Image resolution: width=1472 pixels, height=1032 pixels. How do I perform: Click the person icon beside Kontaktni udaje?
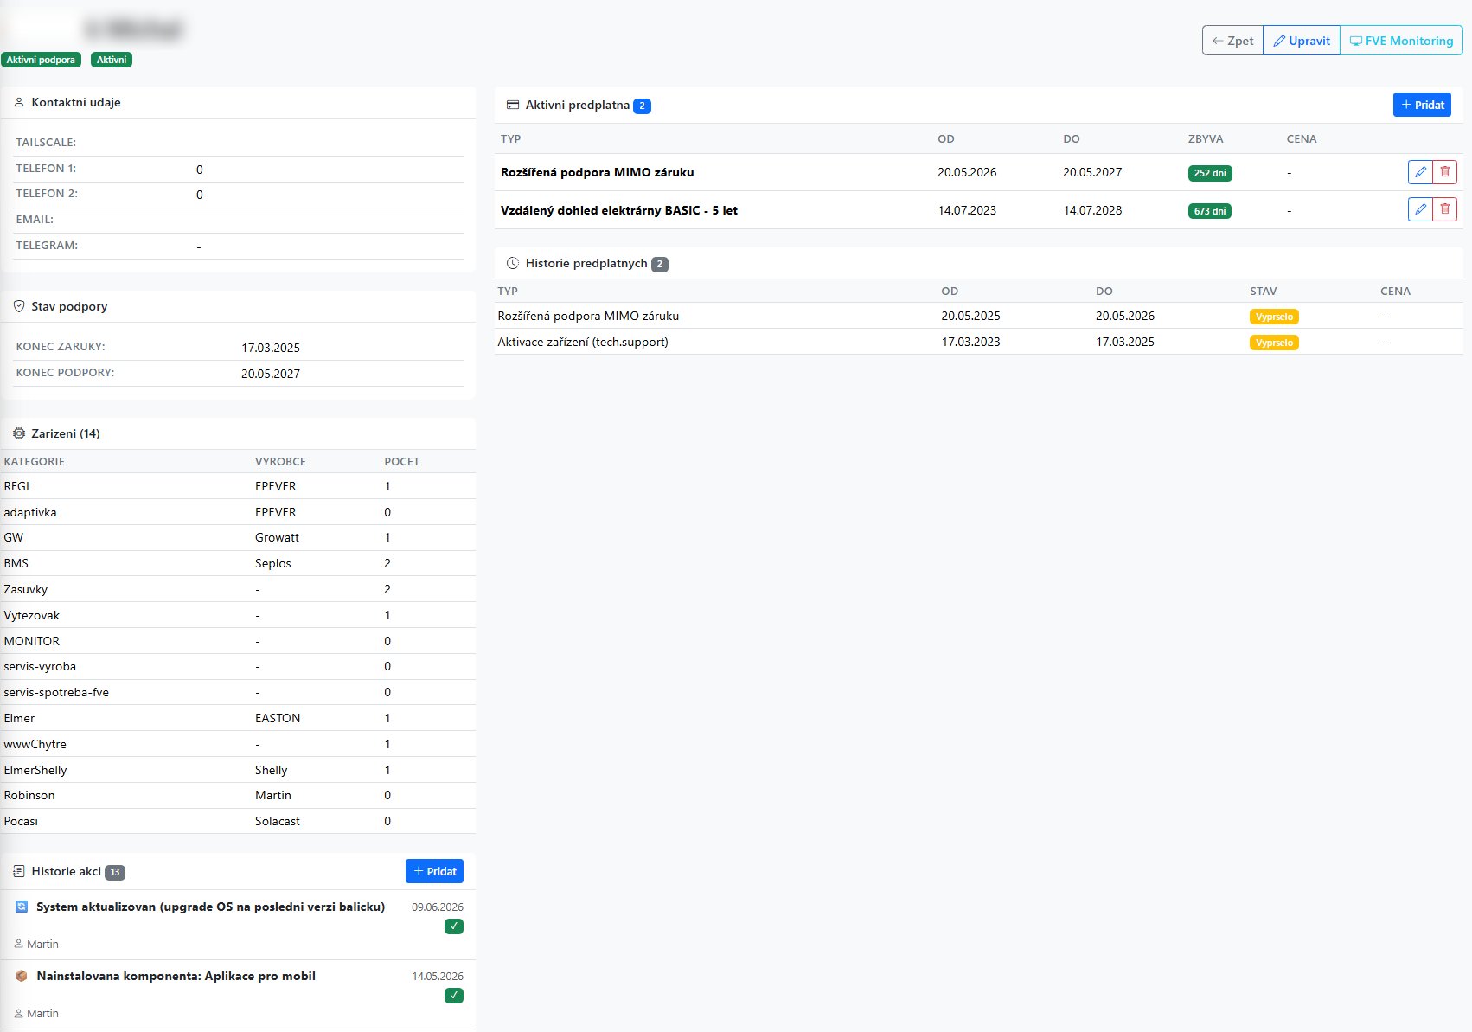[x=19, y=102]
